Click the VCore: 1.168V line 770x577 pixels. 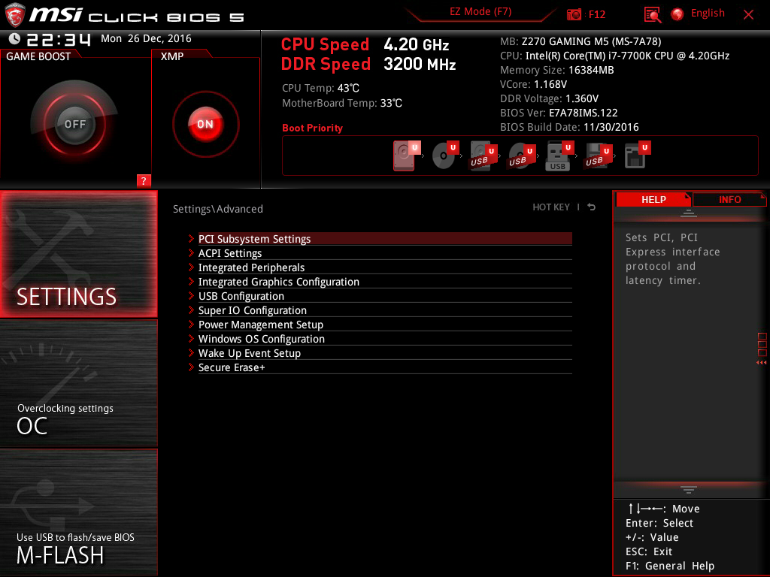click(x=533, y=84)
